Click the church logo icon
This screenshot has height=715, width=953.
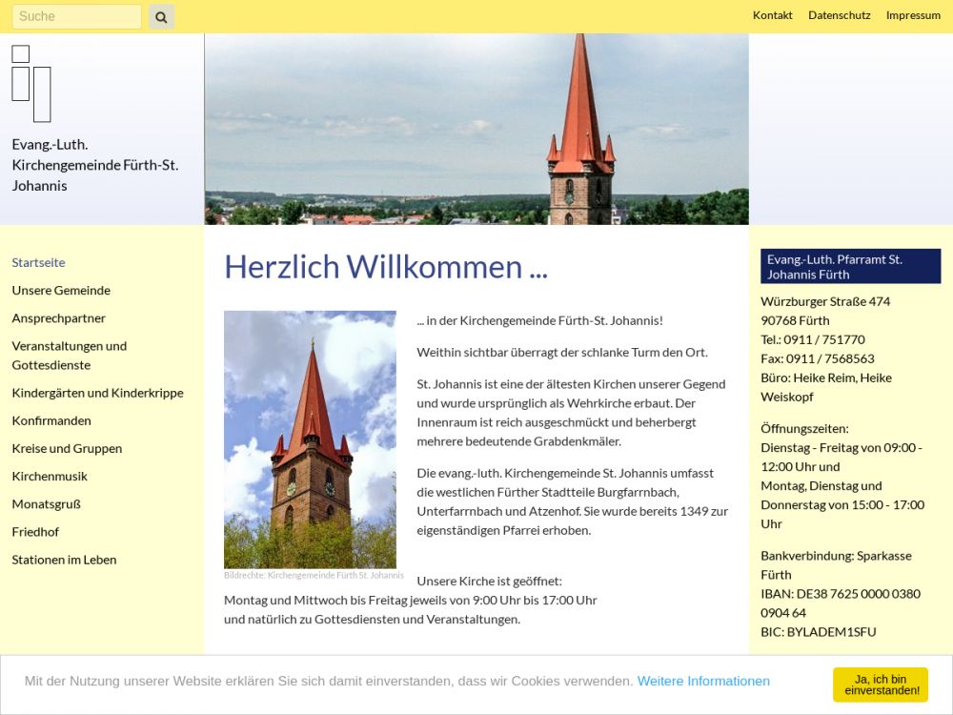tap(31, 84)
